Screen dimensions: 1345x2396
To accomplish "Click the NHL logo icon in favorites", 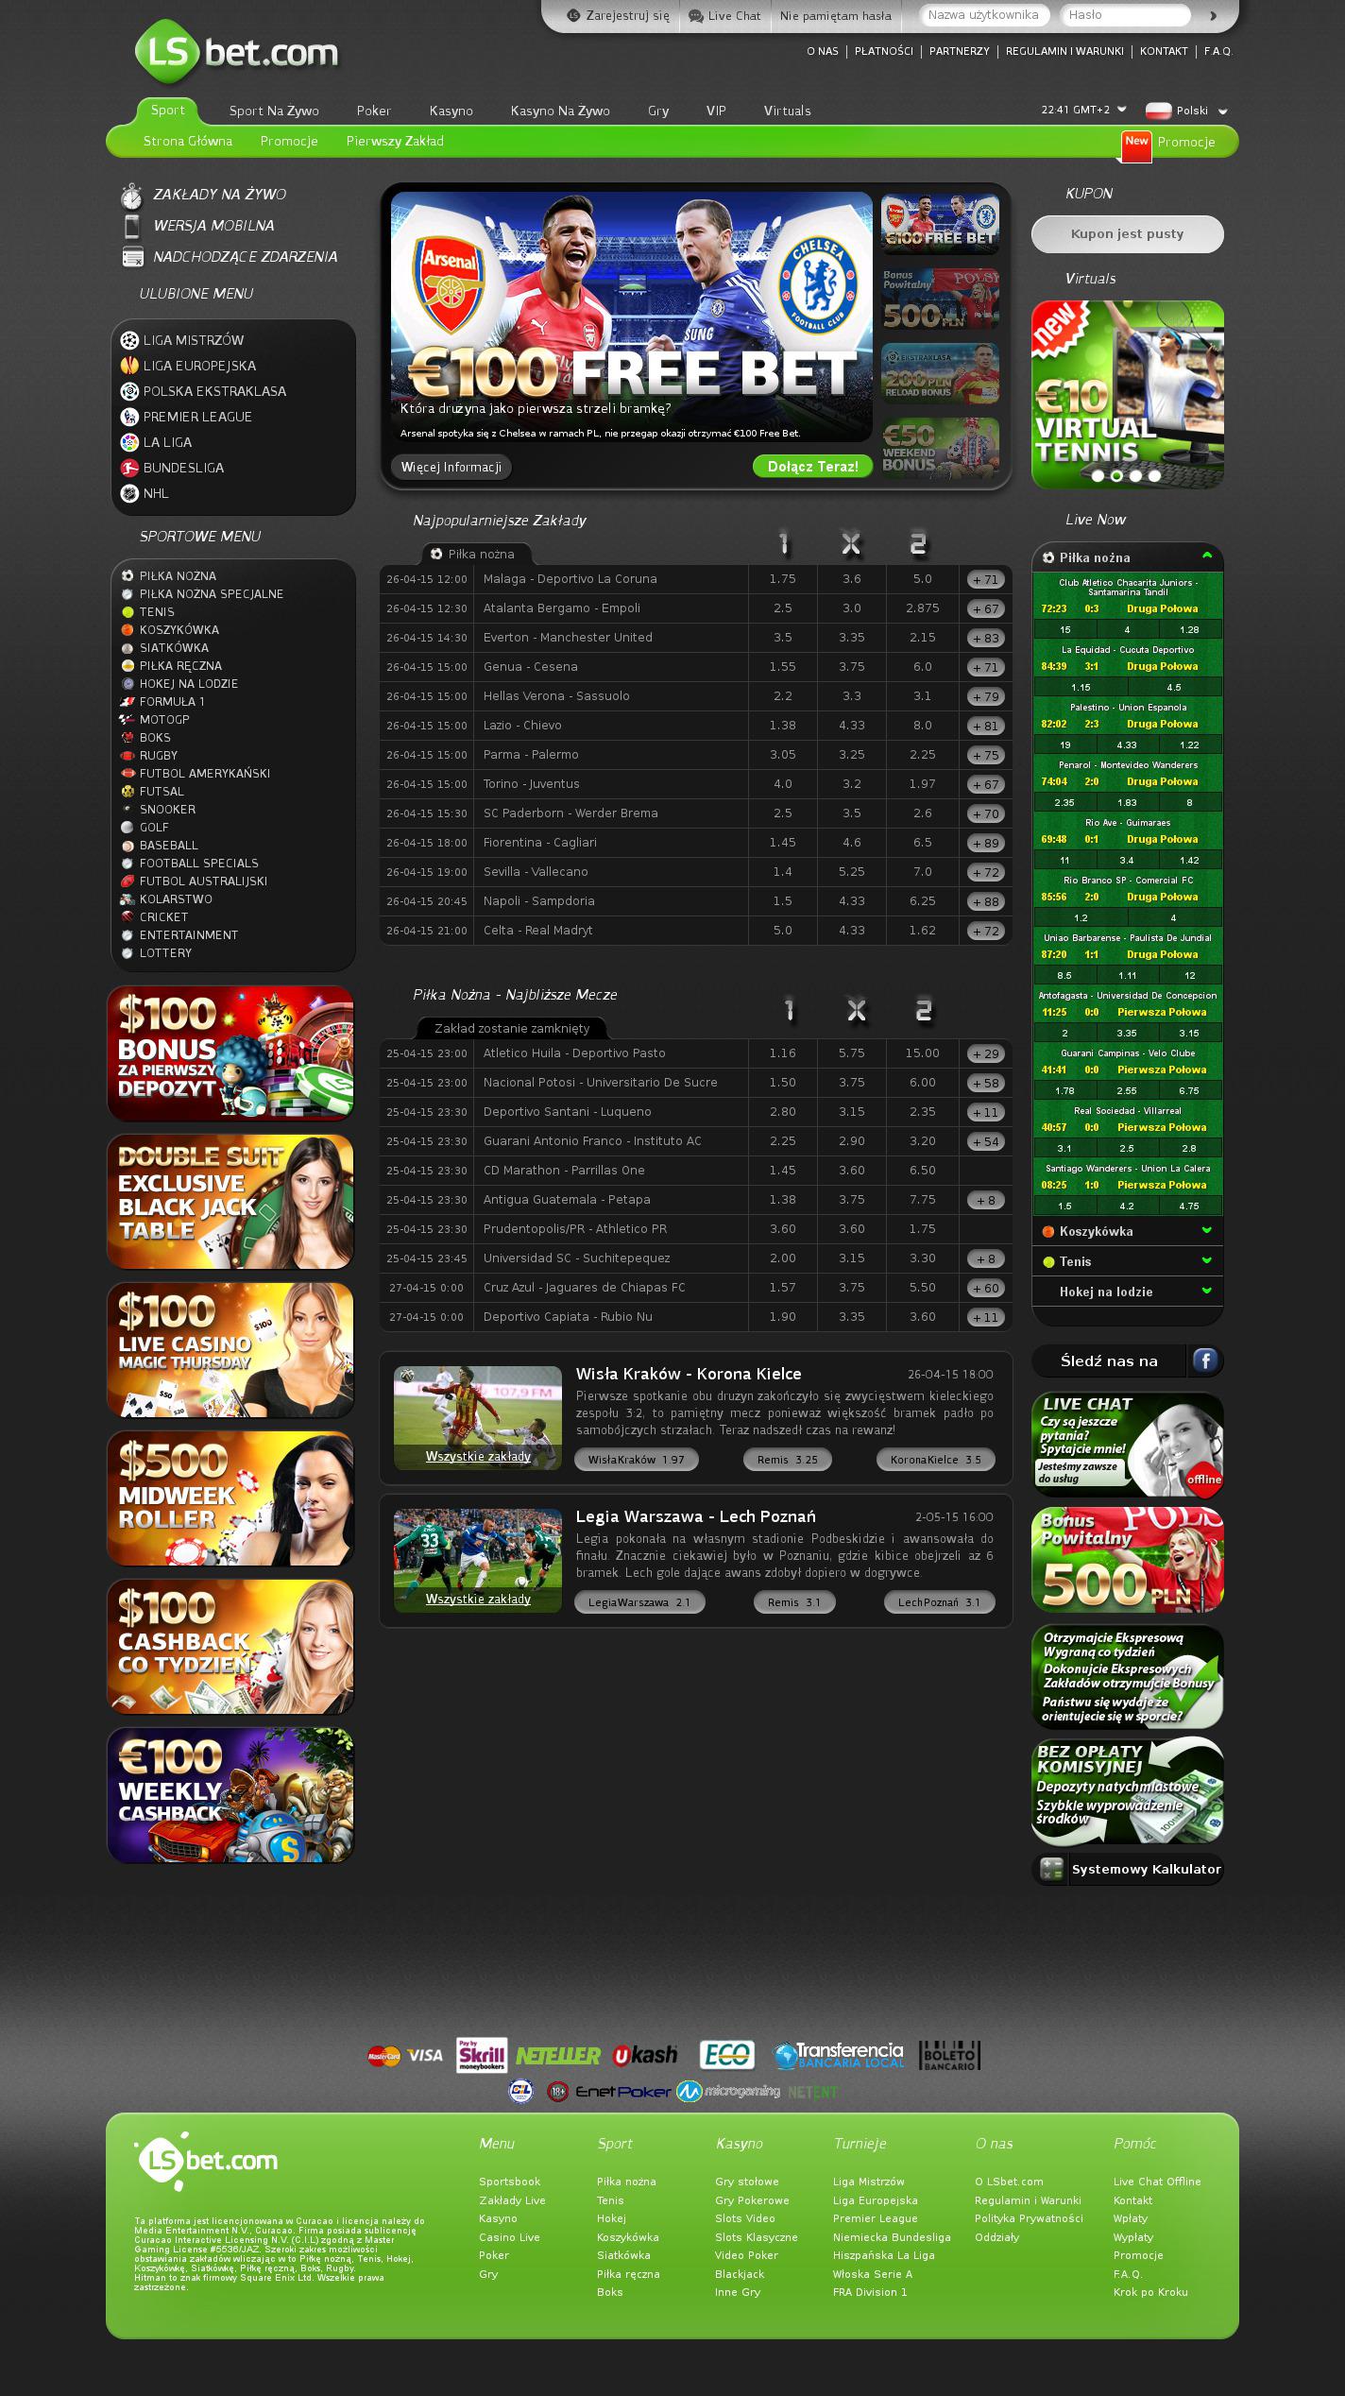I will [129, 493].
